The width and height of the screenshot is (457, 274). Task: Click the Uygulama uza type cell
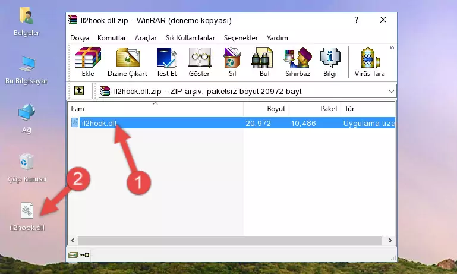(369, 123)
